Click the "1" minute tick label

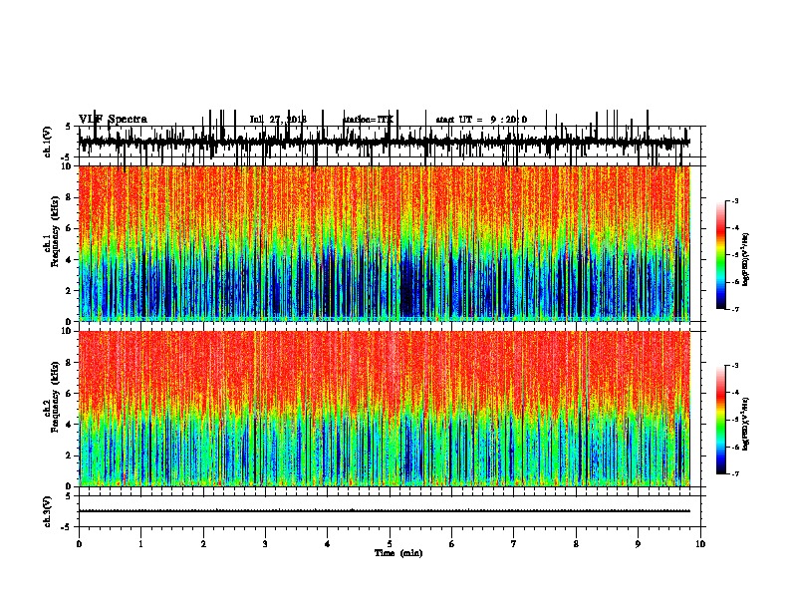click(x=141, y=544)
